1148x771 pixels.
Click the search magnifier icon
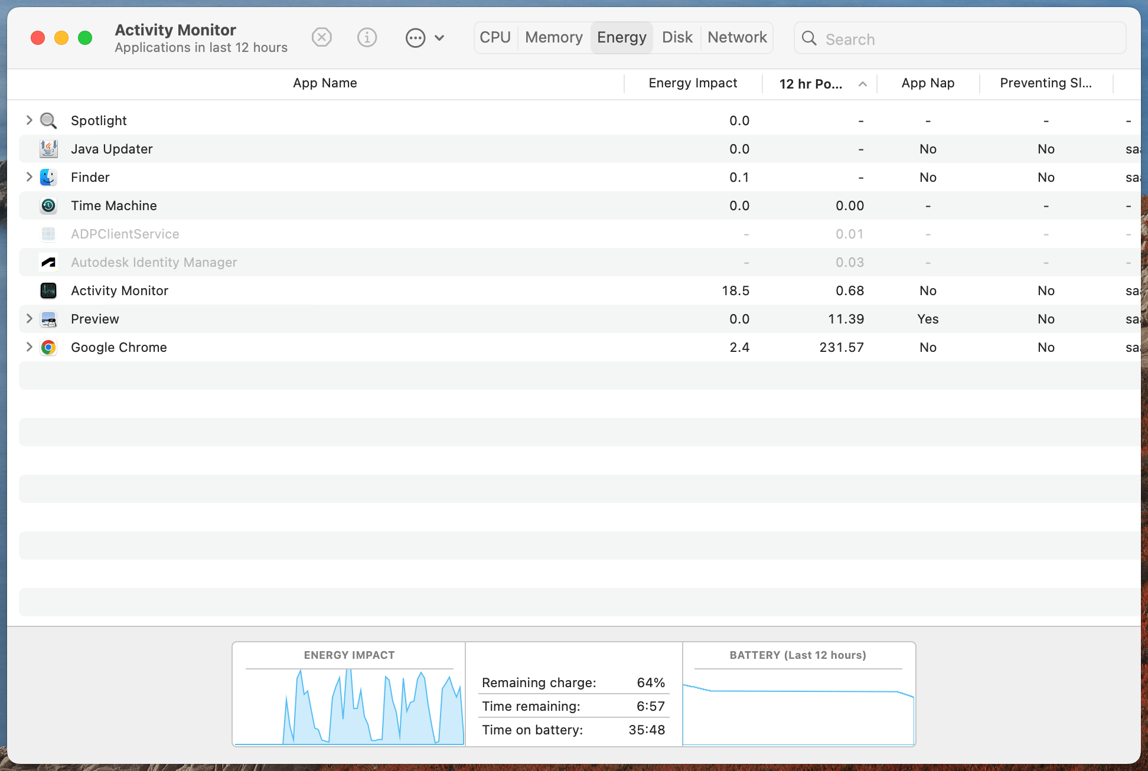point(809,38)
